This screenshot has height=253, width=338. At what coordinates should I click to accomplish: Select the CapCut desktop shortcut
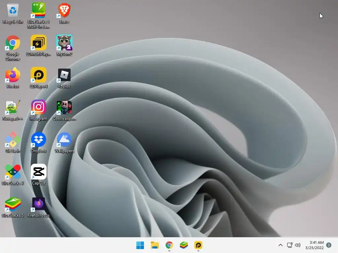[x=39, y=175]
